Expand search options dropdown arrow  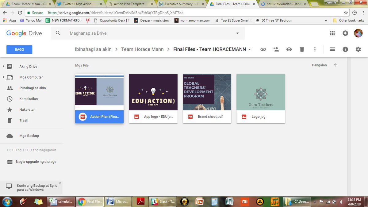(238, 33)
